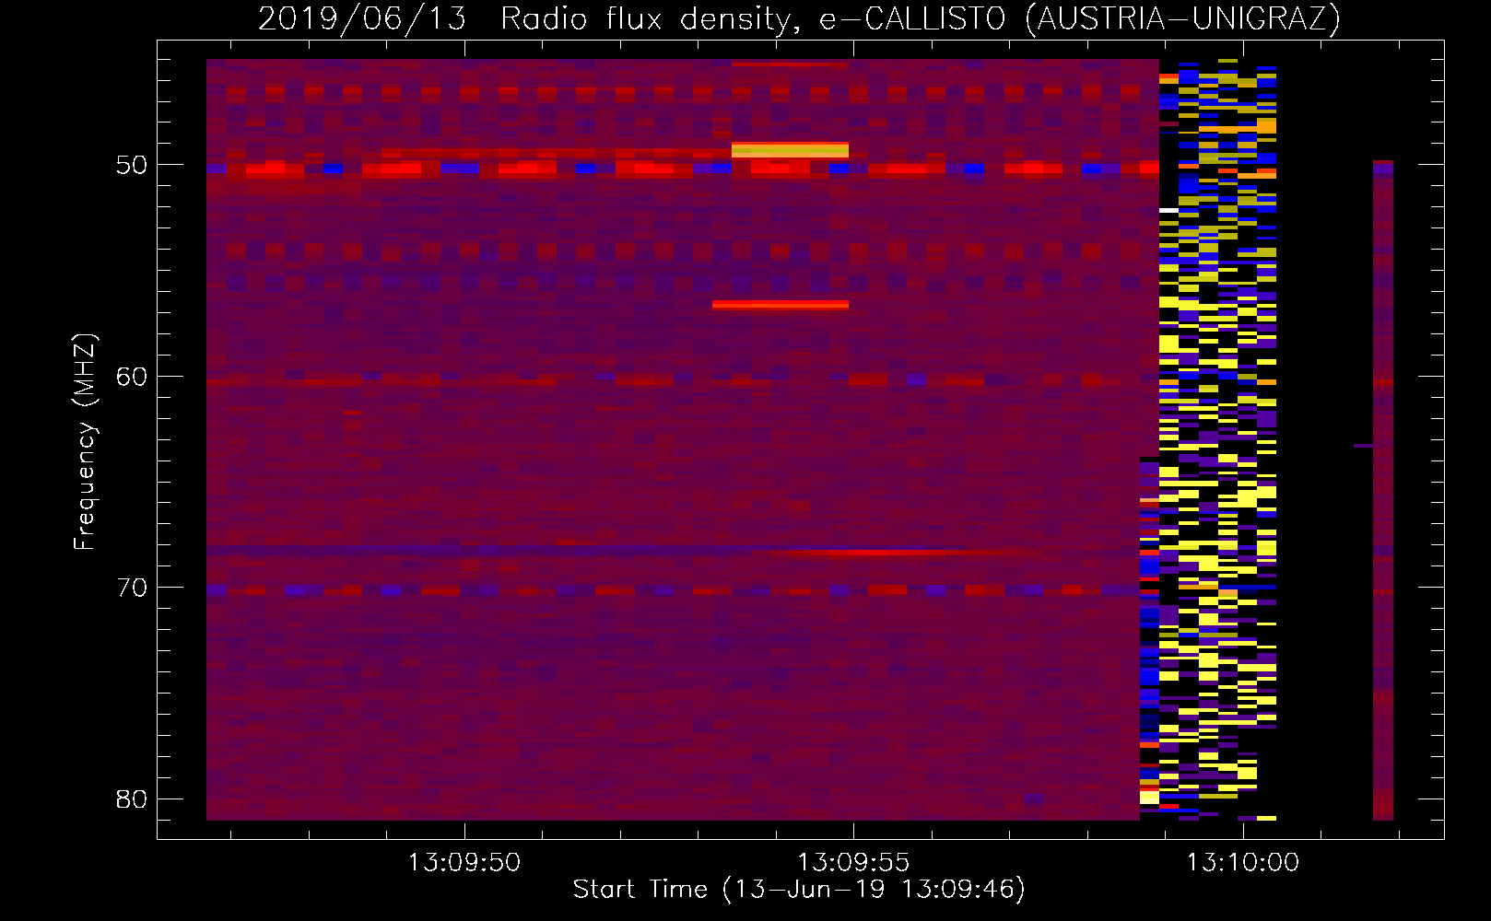Click the 50 MHz frequency tick label
This screenshot has height=921, width=1491.
click(x=132, y=165)
